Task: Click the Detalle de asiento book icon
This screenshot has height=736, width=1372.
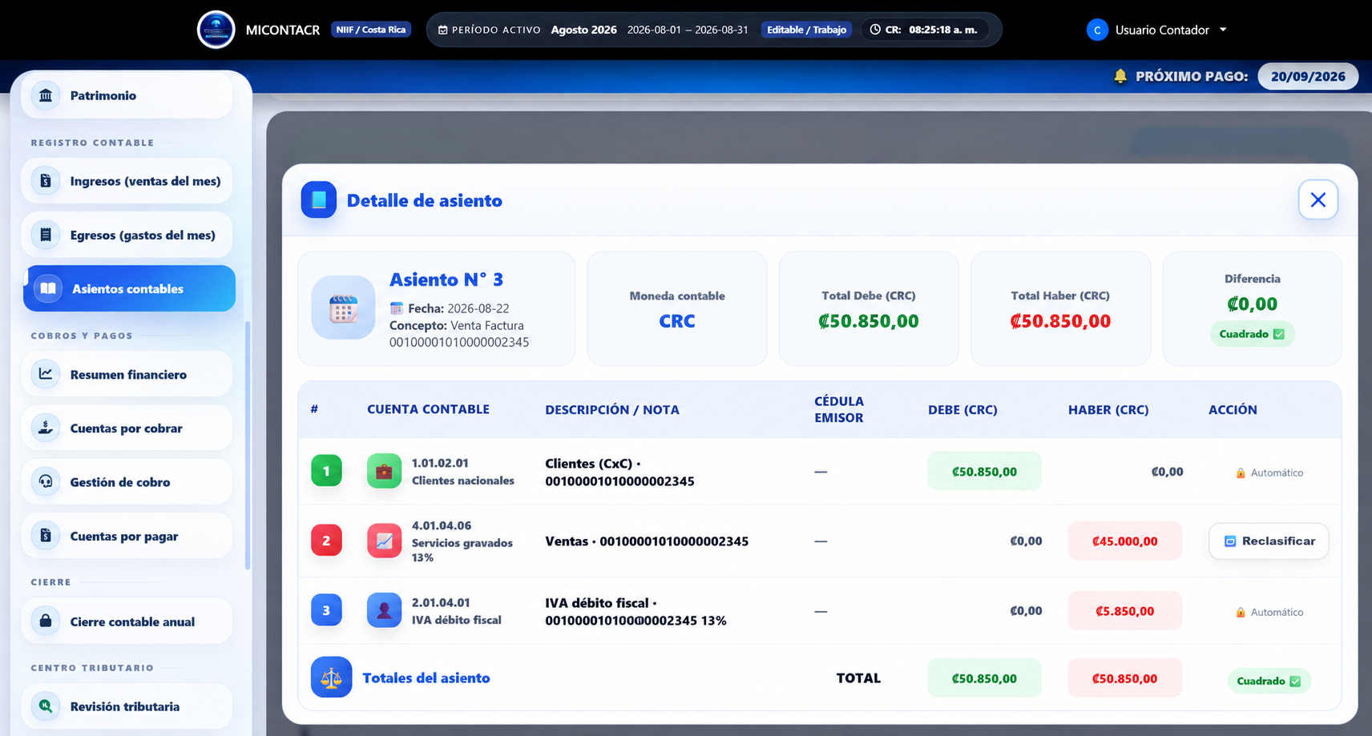Action: 318,200
